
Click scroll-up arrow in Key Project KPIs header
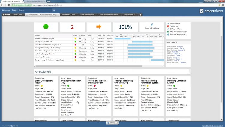coord(190,70)
